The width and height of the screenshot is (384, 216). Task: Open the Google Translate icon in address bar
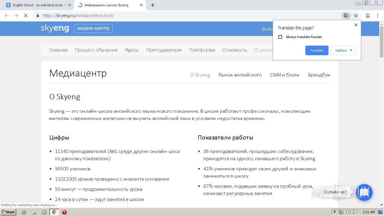click(346, 16)
